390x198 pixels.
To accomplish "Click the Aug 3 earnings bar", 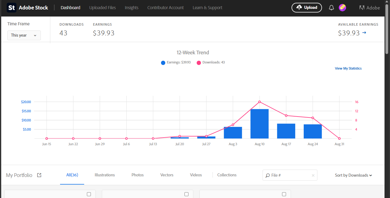I will coord(233,133).
